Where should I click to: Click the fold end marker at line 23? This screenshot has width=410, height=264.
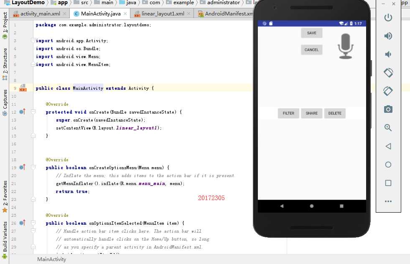tap(33, 199)
